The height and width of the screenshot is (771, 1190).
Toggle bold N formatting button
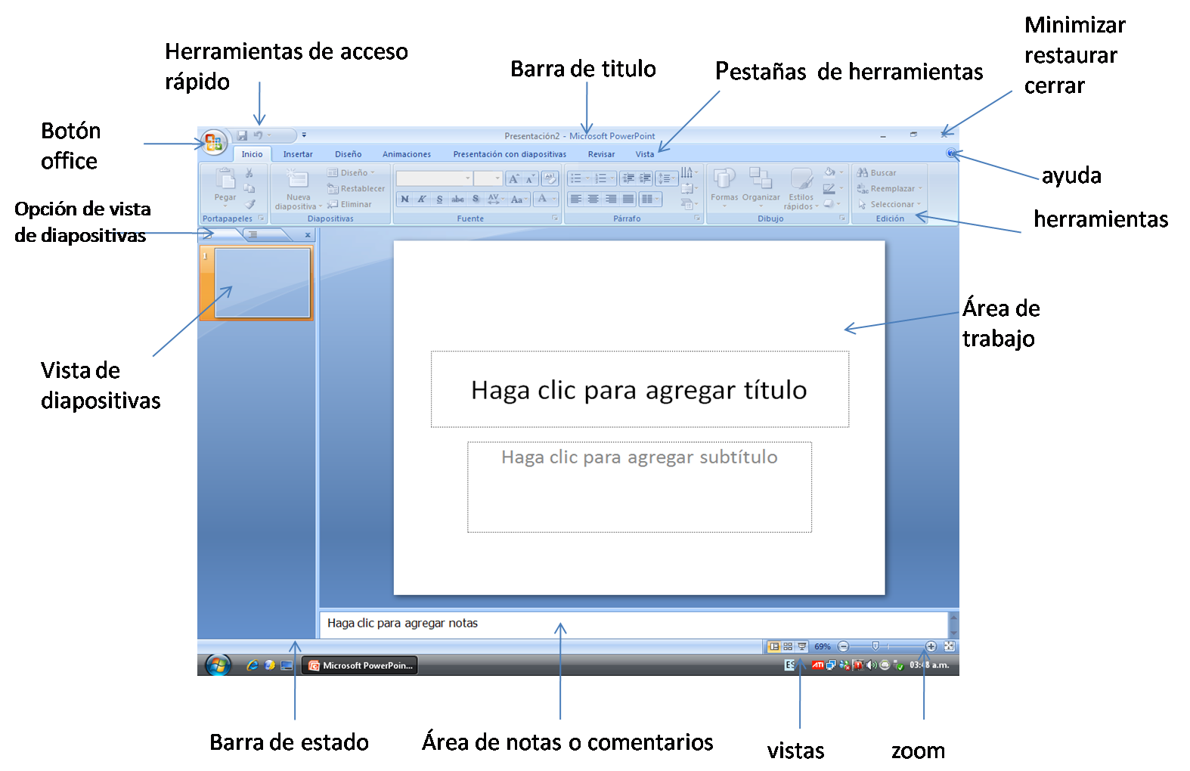[404, 200]
